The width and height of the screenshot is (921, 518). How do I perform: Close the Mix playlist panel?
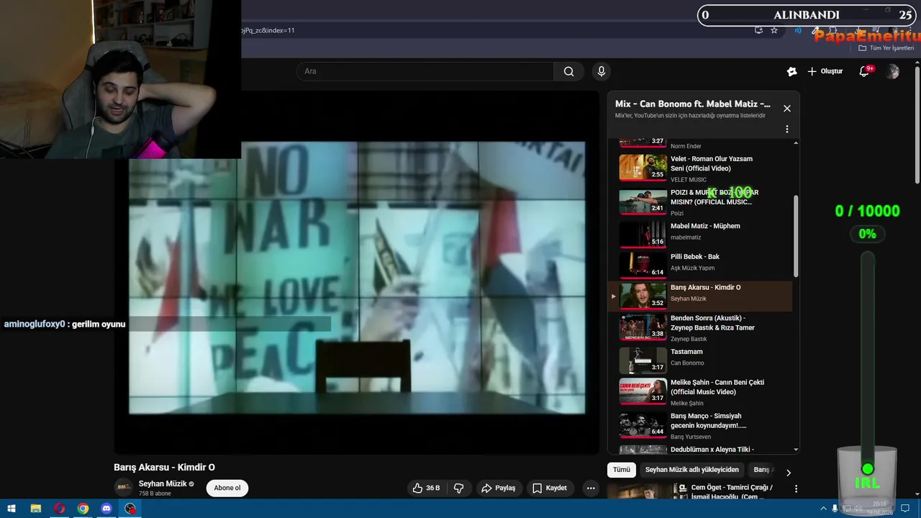787,109
